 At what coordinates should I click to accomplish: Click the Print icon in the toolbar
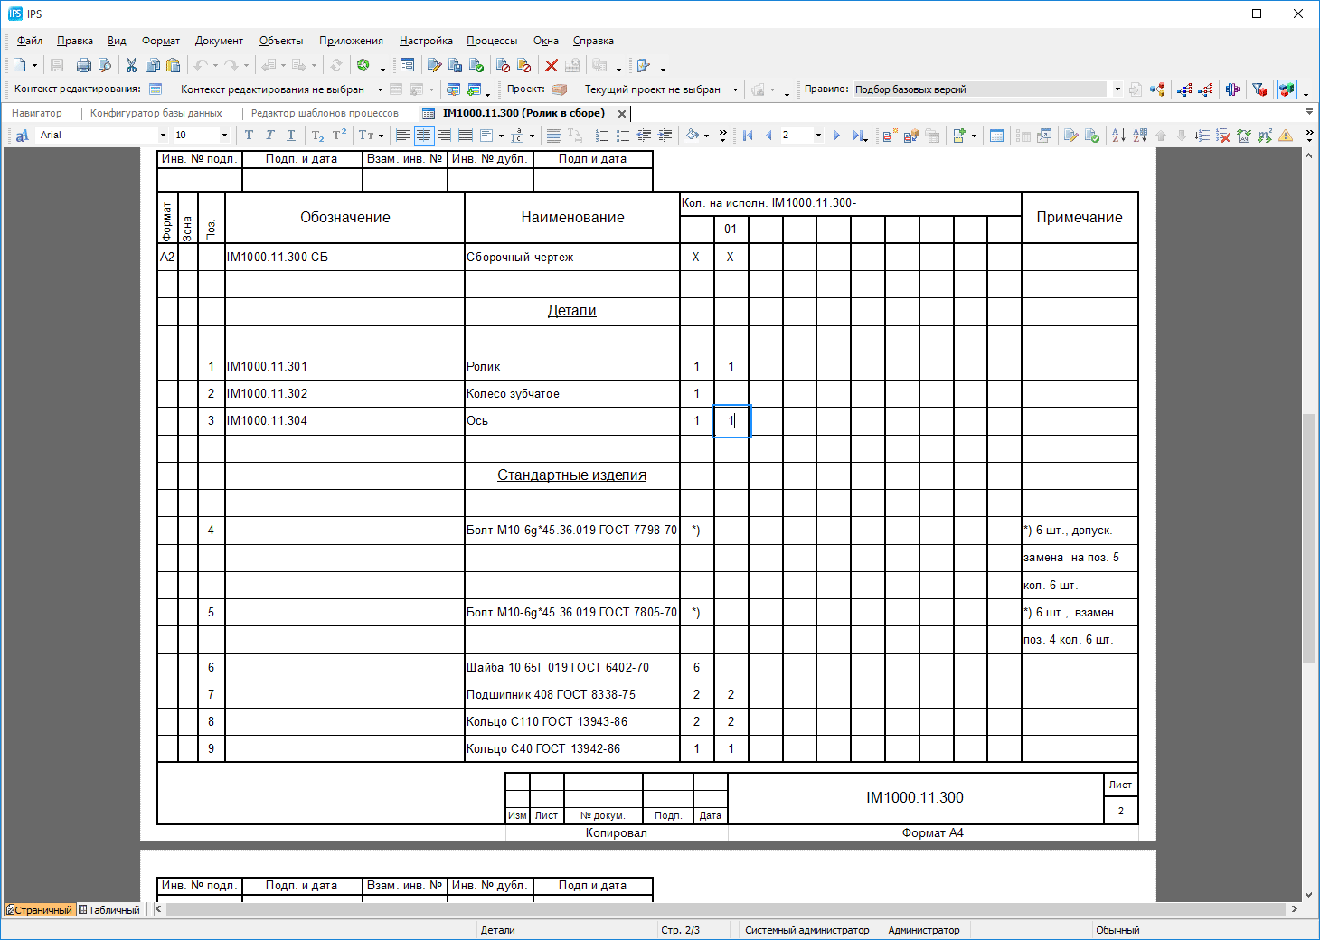(x=84, y=65)
